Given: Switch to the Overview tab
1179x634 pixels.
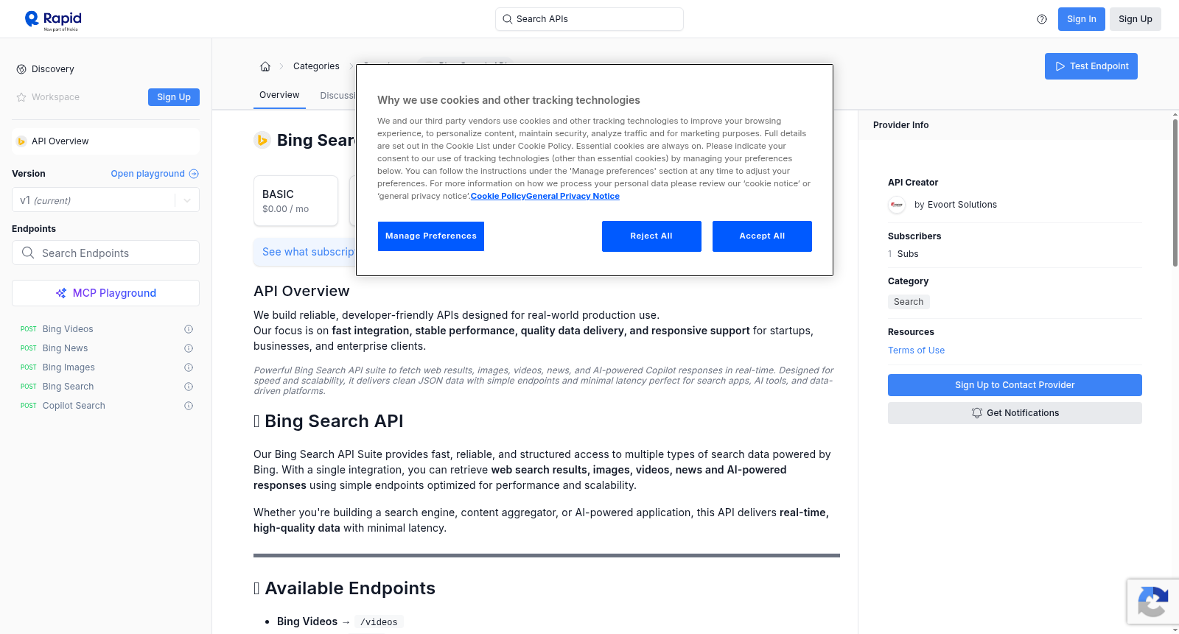Looking at the screenshot, I should (279, 96).
